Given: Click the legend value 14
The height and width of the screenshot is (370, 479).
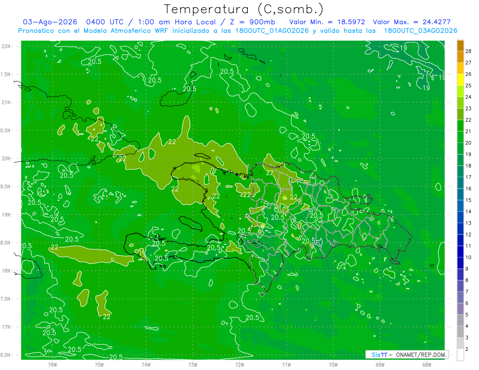Looking at the screenshot, I should (468, 212).
